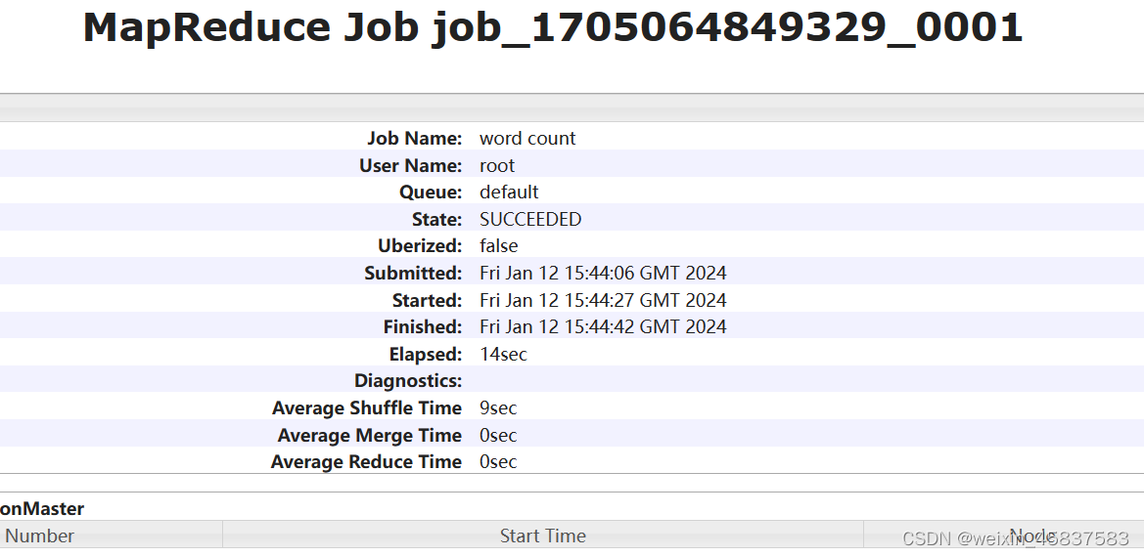1144x557 pixels.
Task: Sort by the Start Time column header
Action: (543, 536)
